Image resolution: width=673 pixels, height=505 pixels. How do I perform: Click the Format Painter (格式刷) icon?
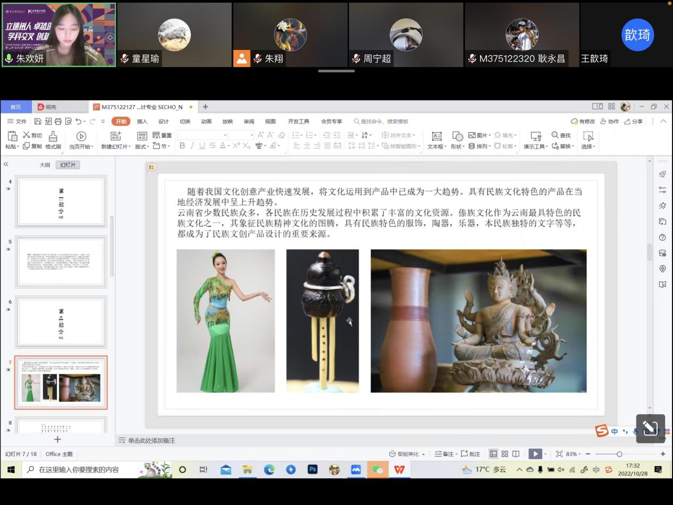[53, 137]
